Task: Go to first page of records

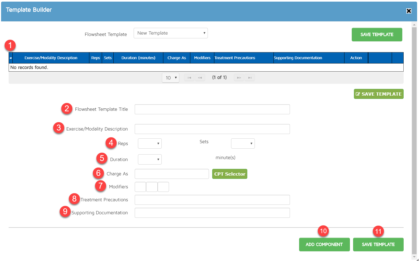Action: pos(189,78)
